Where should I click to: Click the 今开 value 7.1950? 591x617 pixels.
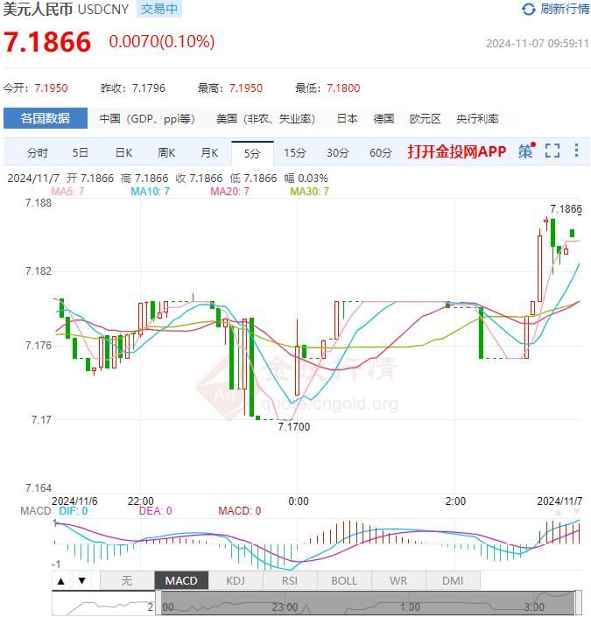[x=51, y=88]
